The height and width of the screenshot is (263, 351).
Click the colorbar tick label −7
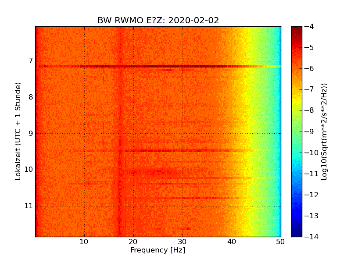[309, 89]
